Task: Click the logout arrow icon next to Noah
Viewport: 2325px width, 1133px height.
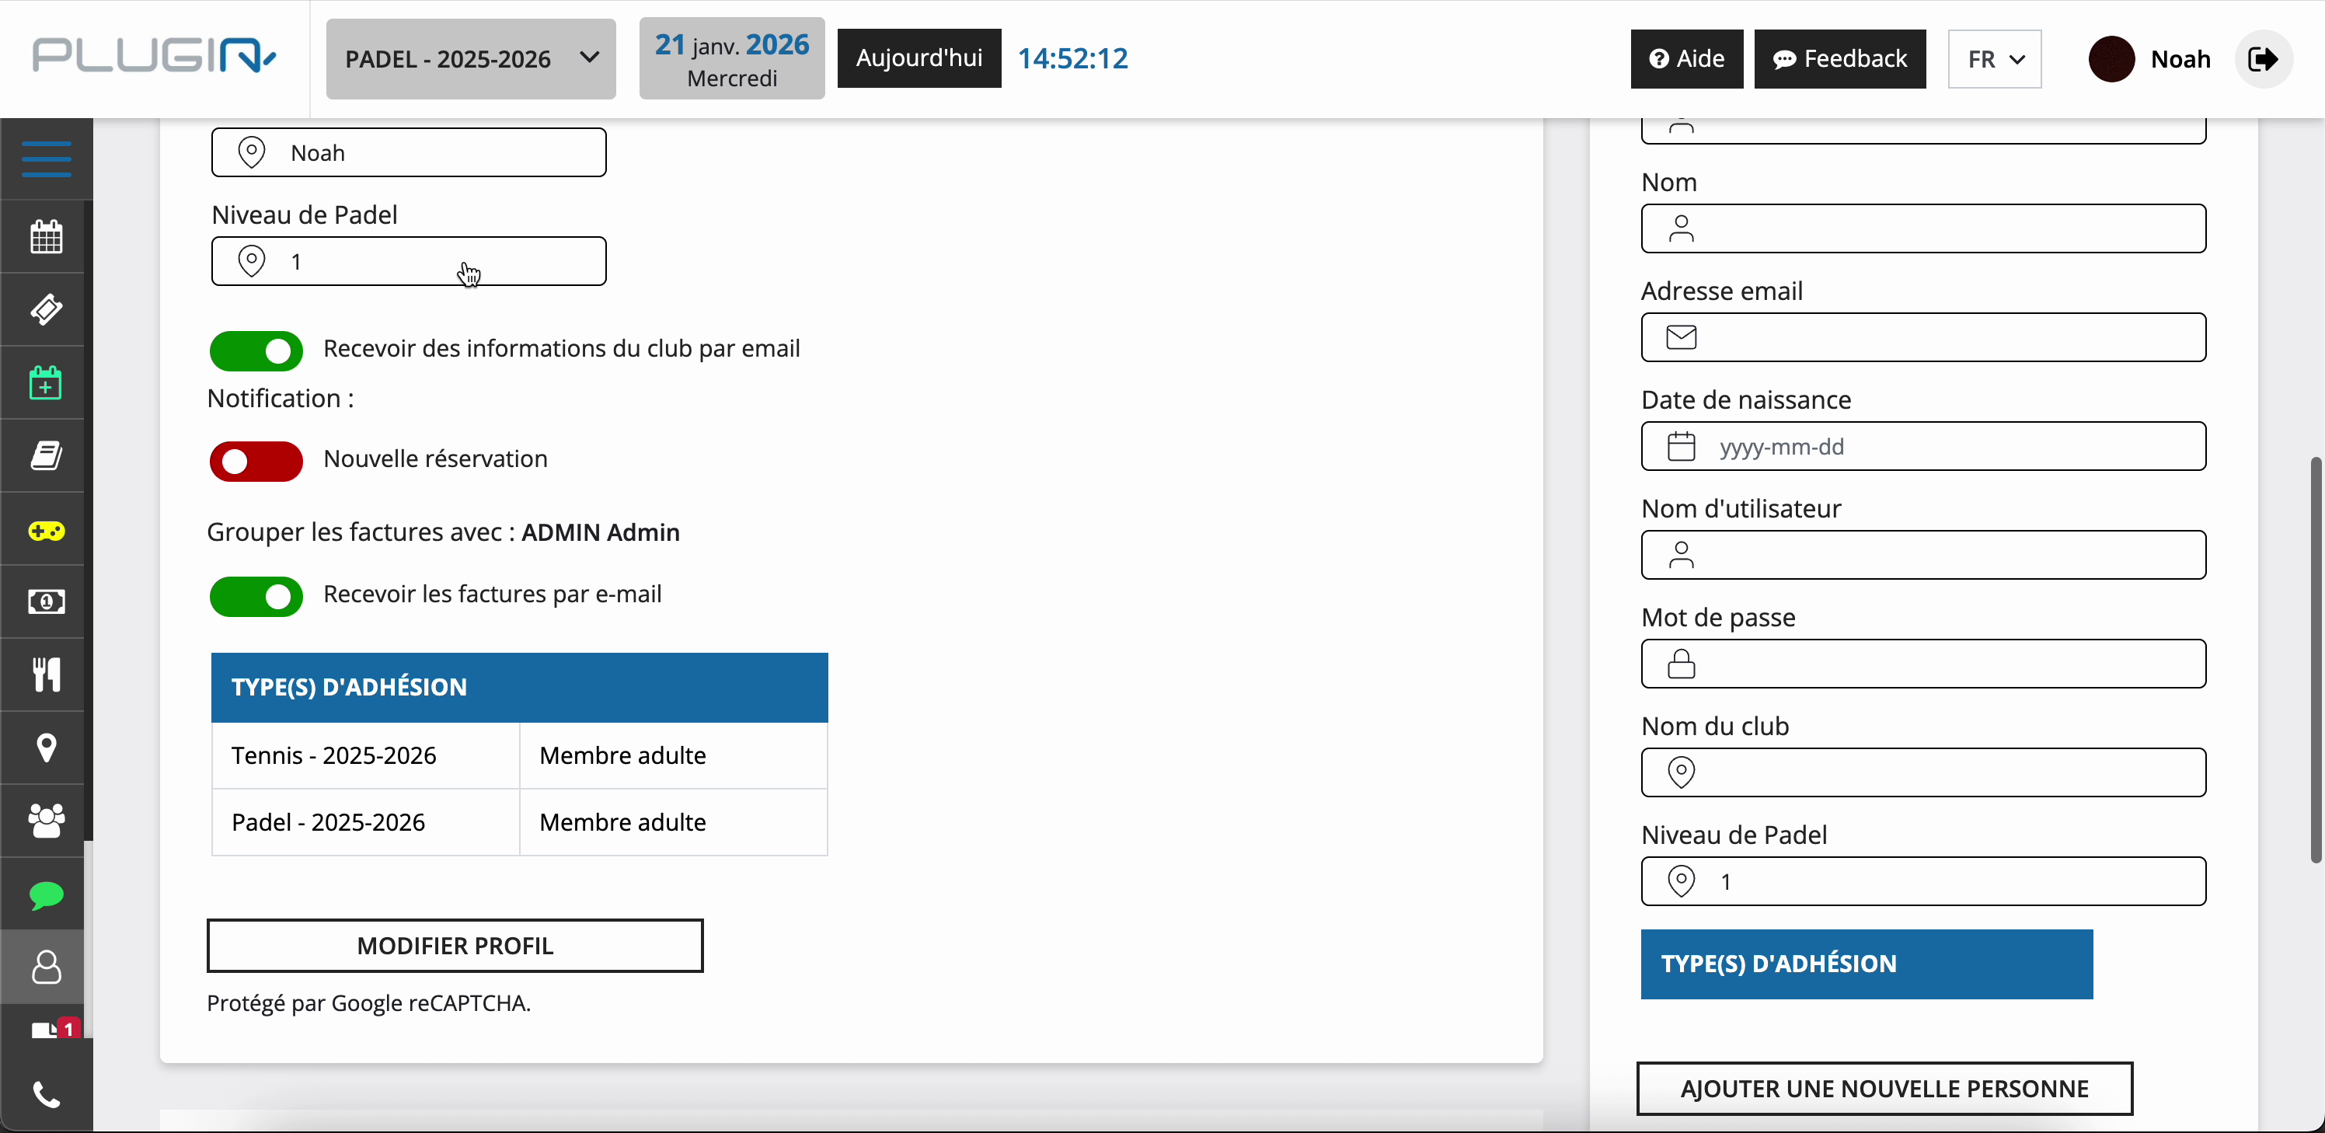Action: tap(2263, 60)
